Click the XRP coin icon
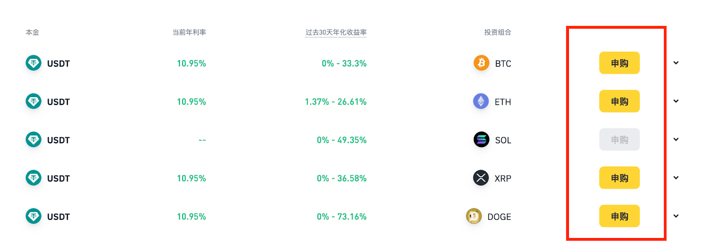The height and width of the screenshot is (246, 714). coord(481,178)
